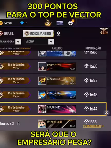
Task: Expand the Vector weapon dropdown arrow
Action: point(51,42)
